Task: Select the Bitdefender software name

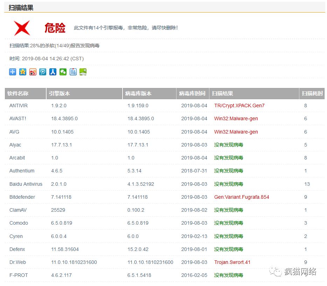Action: pyautogui.click(x=22, y=197)
